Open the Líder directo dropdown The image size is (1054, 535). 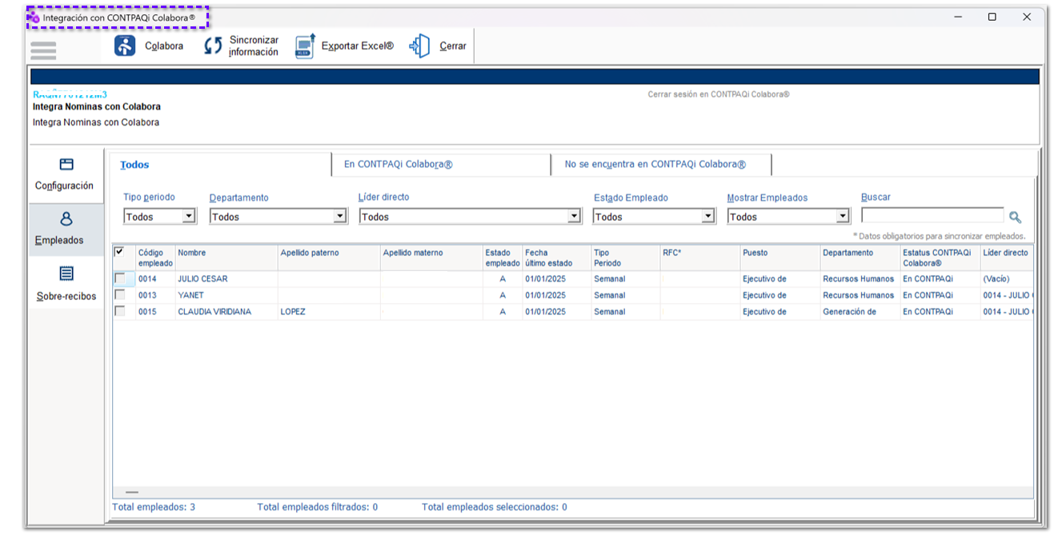click(x=574, y=216)
